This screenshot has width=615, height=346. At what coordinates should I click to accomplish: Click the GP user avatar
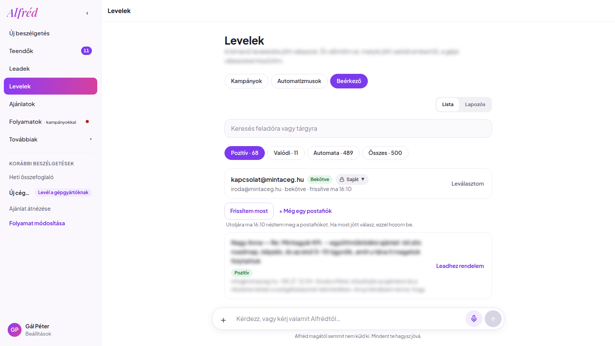15,330
